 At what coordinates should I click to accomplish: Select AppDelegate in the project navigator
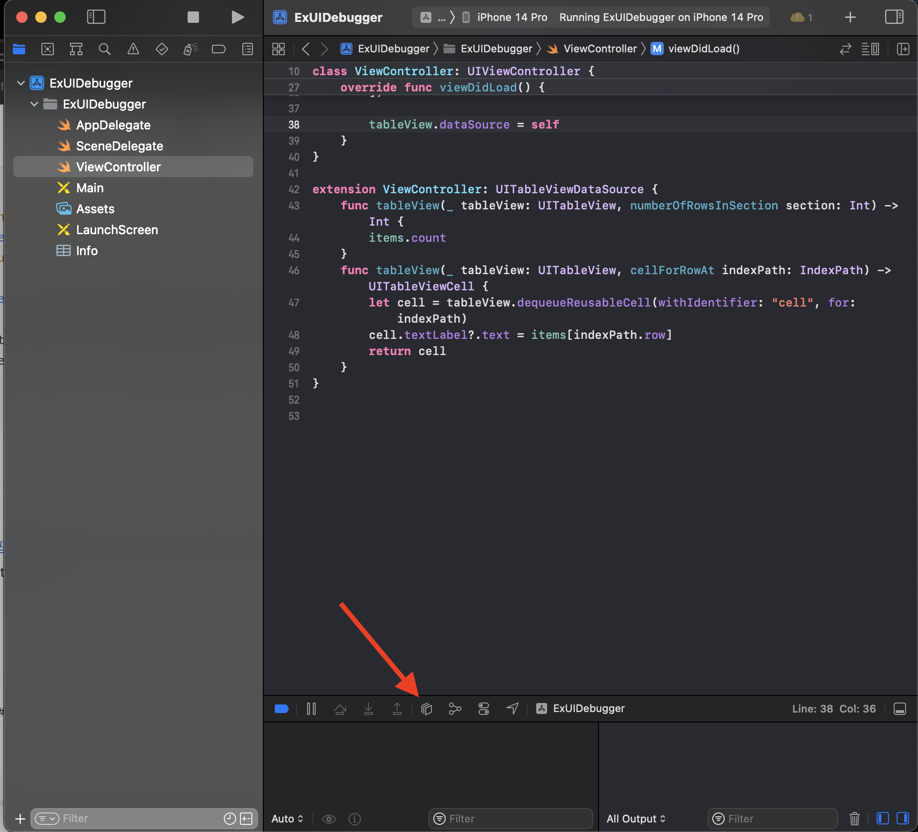point(113,125)
